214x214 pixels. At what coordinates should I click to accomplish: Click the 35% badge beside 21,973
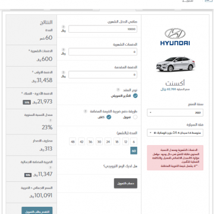(27, 102)
